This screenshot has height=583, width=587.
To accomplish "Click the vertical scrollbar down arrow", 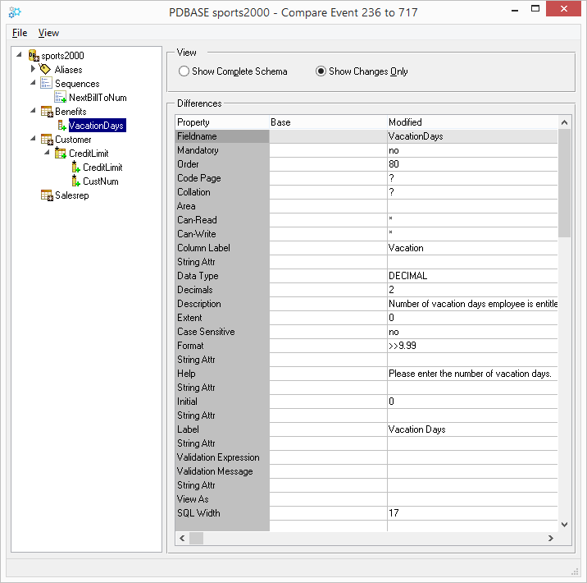I will tap(564, 525).
